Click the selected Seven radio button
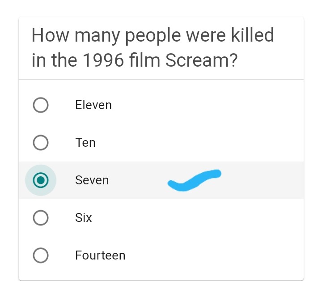322x281 pixels. (x=41, y=180)
